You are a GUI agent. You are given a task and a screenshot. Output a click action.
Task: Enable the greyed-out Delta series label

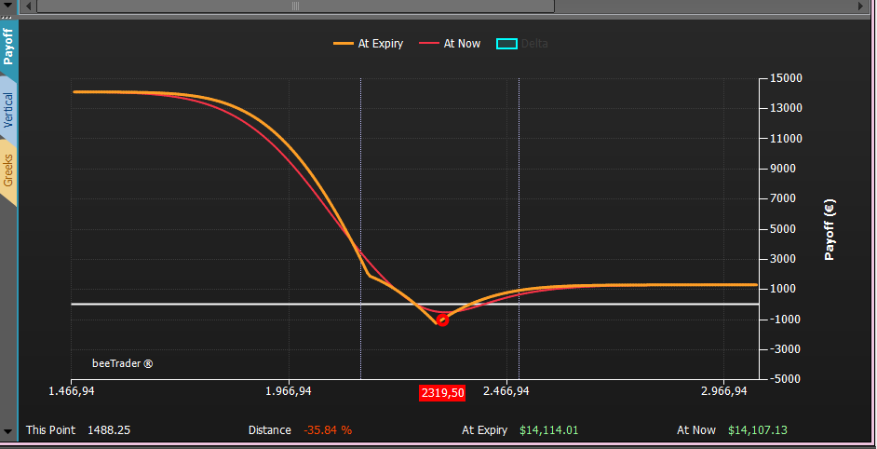point(534,44)
